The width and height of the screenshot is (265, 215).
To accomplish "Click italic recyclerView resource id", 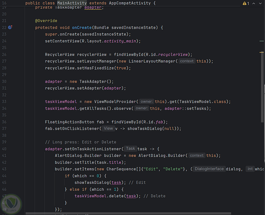I will point(173,54).
